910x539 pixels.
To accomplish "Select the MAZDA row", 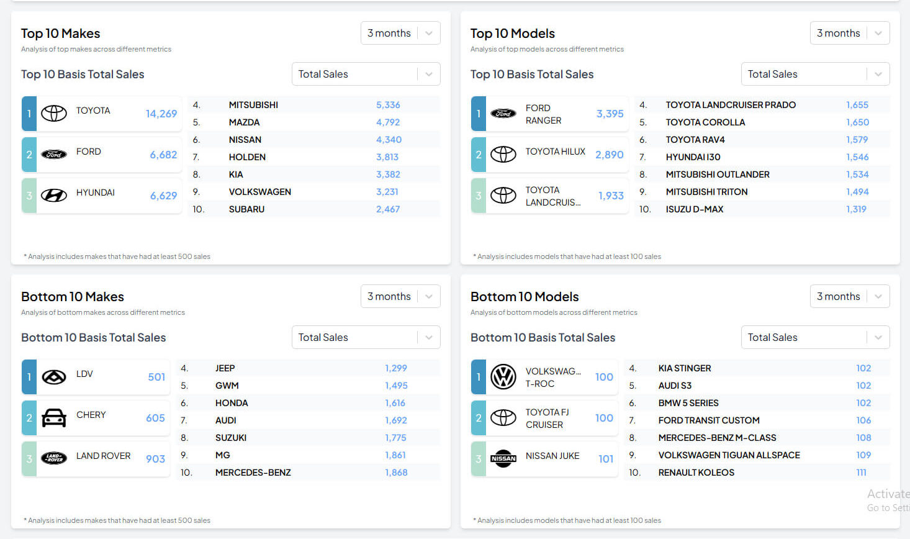I will [x=314, y=122].
